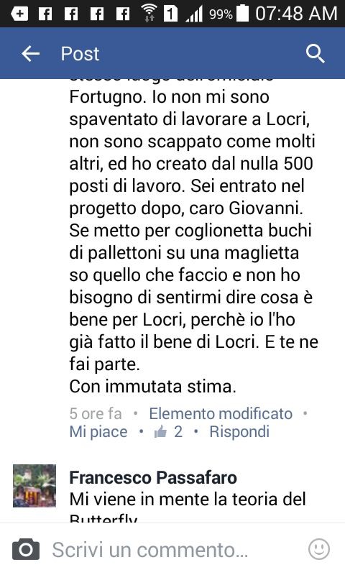Viewport: 345px width, 575px height.
Task: Tap the Wi-Fi status icon
Action: coord(149,14)
